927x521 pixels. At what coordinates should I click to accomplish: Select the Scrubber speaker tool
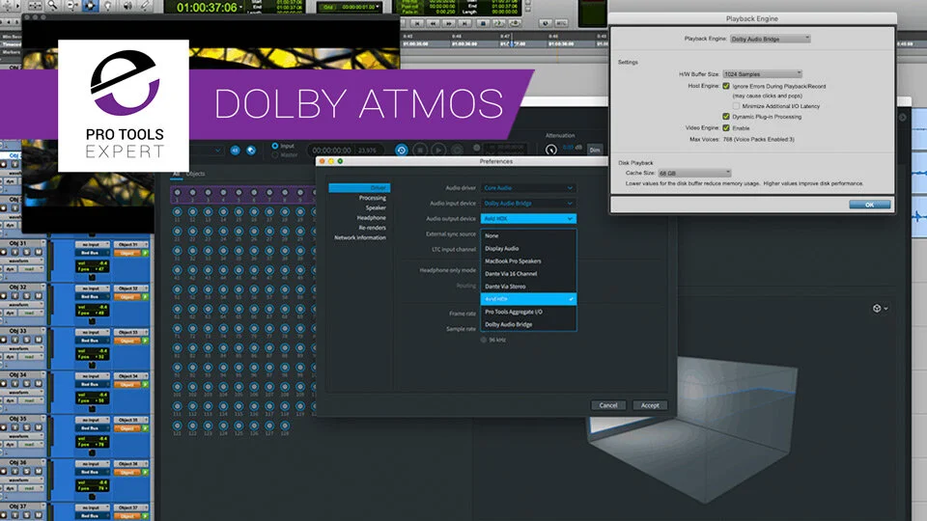pyautogui.click(x=126, y=6)
